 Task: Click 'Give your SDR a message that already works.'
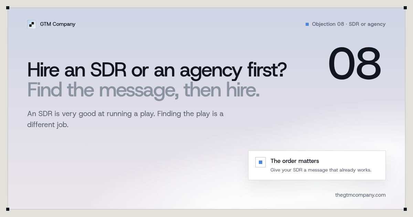tap(321, 170)
